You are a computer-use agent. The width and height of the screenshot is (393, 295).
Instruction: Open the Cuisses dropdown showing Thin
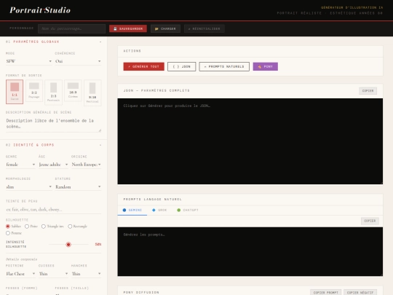tap(53, 274)
